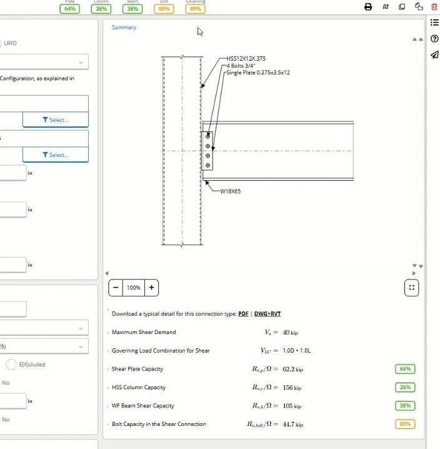The image size is (440, 449).
Task: Click the top Beam 38% utilization badge
Action: (132, 9)
